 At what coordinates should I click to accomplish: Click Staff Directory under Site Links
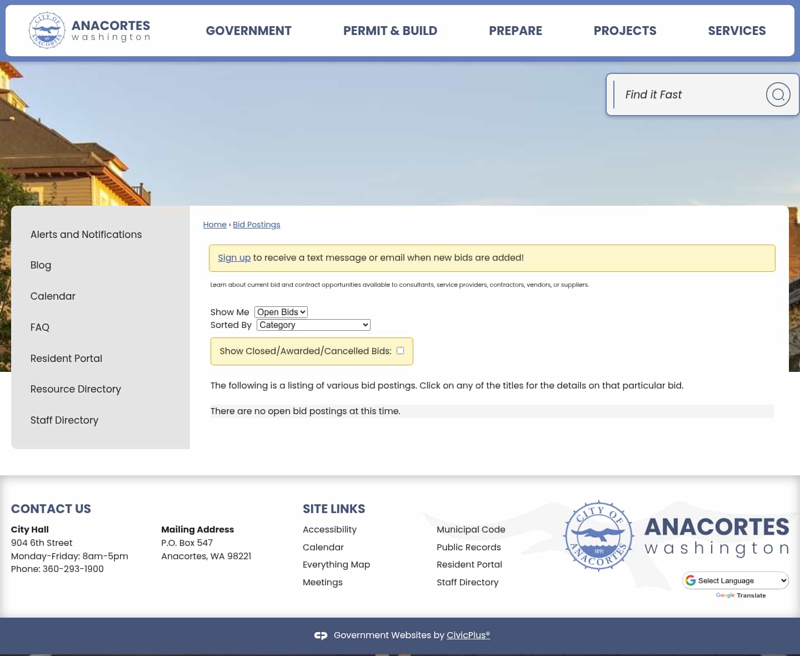(468, 583)
